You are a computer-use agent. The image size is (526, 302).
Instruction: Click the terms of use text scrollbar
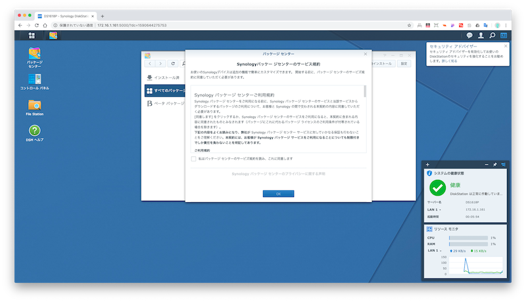(x=365, y=91)
